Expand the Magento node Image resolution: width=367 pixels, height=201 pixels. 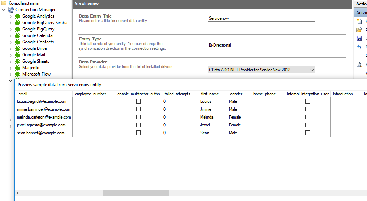[10, 68]
